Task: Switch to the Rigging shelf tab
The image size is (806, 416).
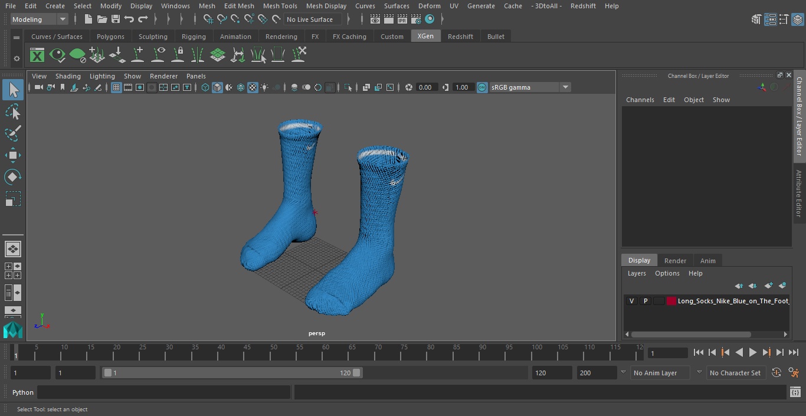Action: coord(194,37)
